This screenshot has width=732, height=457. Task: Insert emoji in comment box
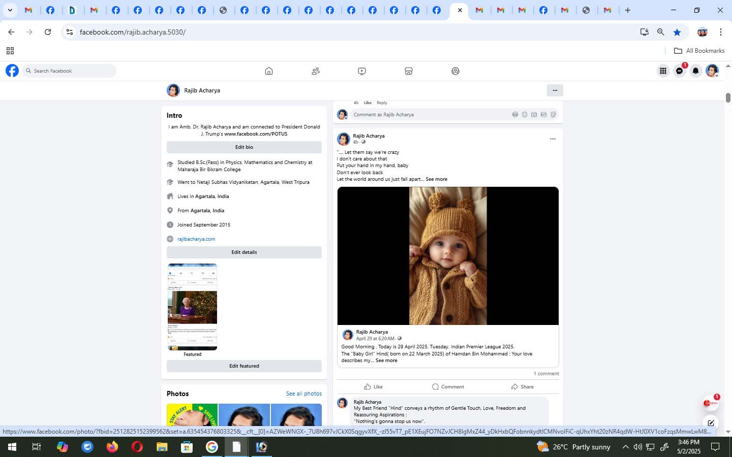(x=525, y=115)
